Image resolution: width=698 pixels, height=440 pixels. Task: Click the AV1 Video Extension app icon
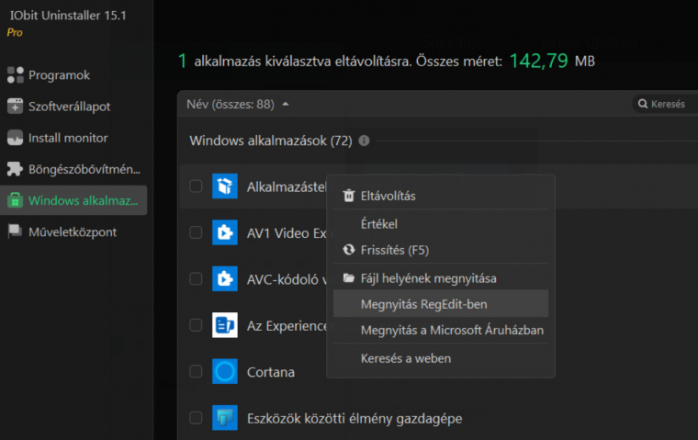(x=225, y=233)
